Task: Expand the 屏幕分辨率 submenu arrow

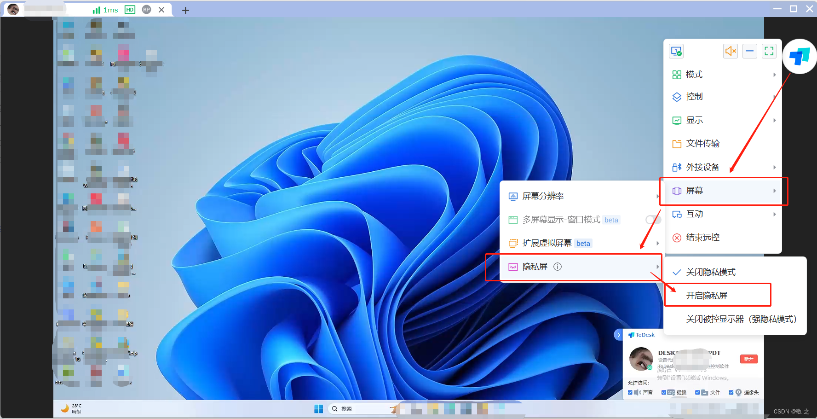Action: pos(658,197)
